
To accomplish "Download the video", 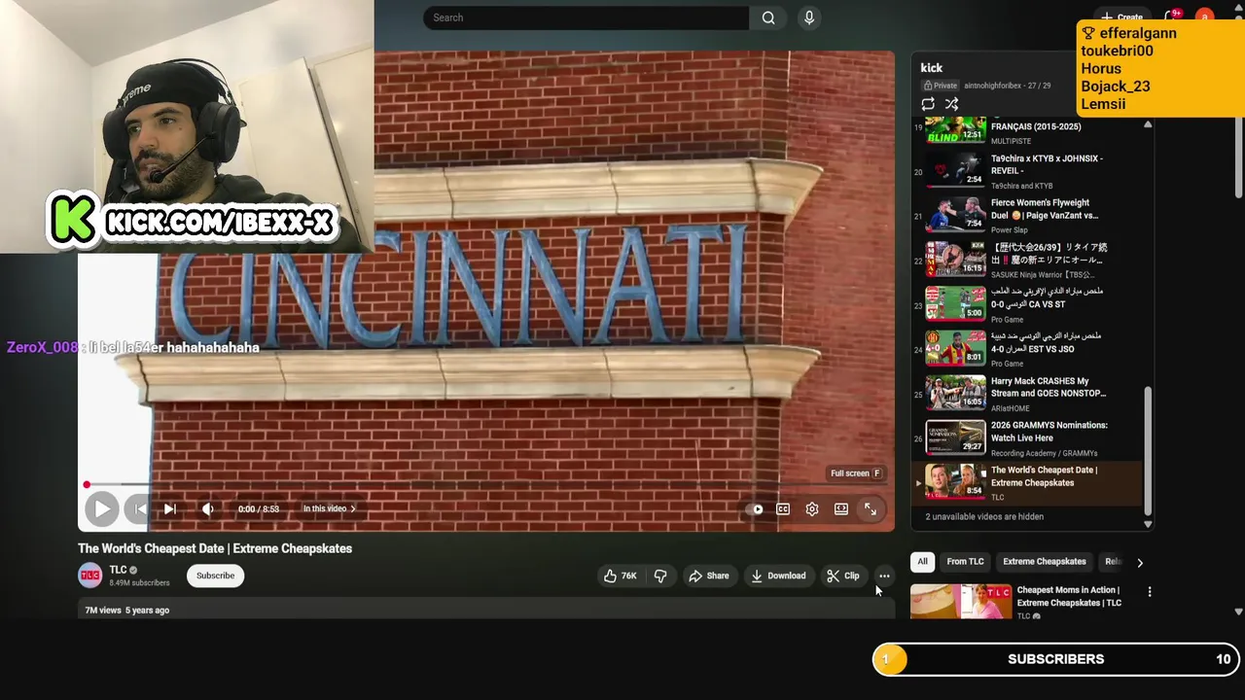I will [x=778, y=576].
